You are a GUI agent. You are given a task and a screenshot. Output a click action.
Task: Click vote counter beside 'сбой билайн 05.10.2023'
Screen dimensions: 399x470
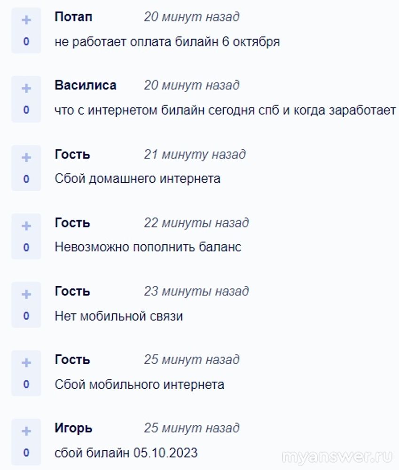26,453
